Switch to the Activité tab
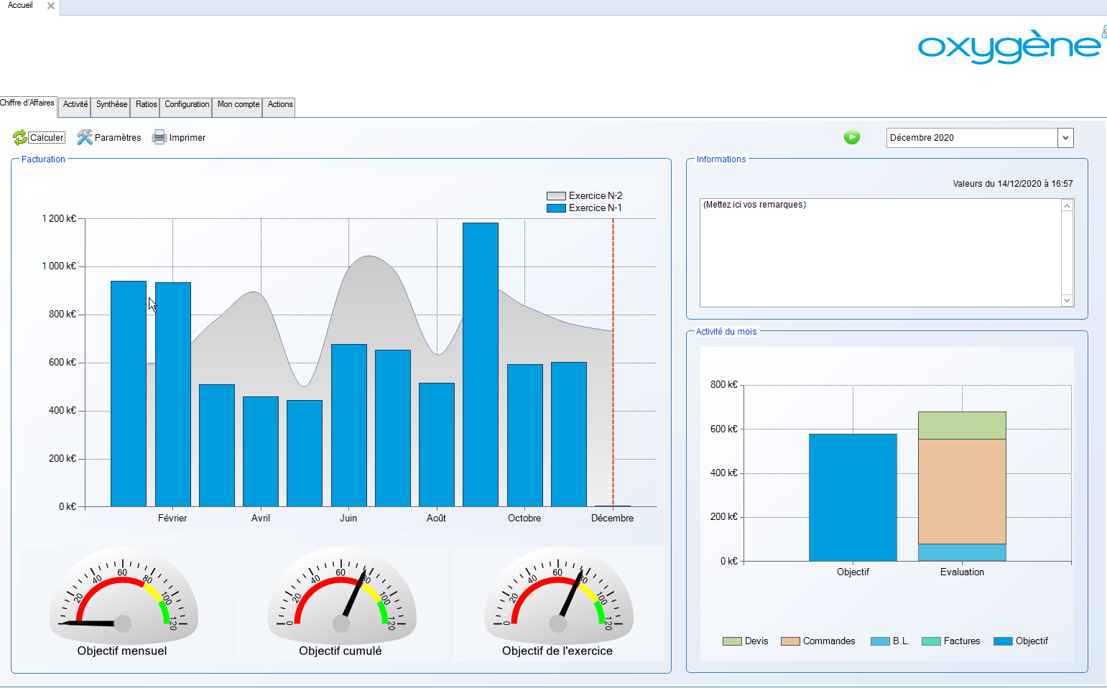The width and height of the screenshot is (1107, 688). pos(75,105)
